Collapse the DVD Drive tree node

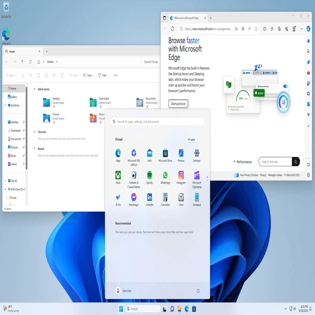point(5,189)
